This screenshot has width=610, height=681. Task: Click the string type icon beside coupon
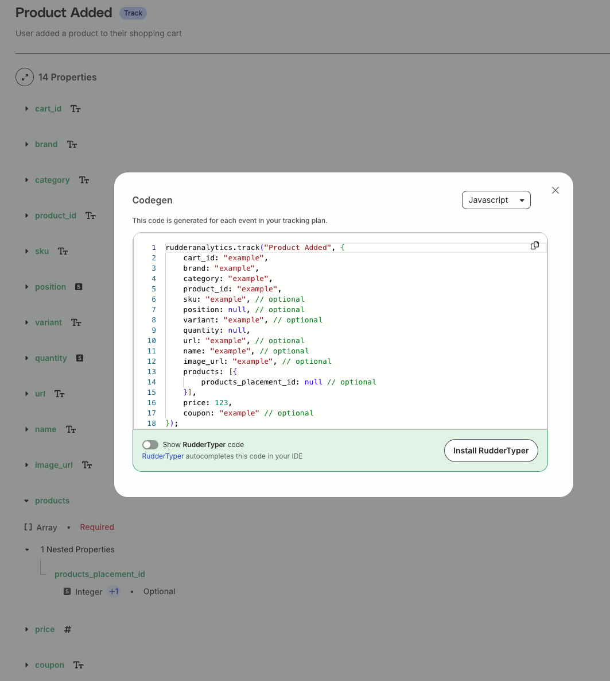point(79,665)
